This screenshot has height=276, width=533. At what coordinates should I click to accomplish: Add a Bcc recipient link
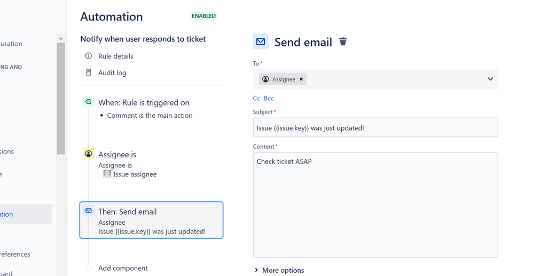[269, 99]
